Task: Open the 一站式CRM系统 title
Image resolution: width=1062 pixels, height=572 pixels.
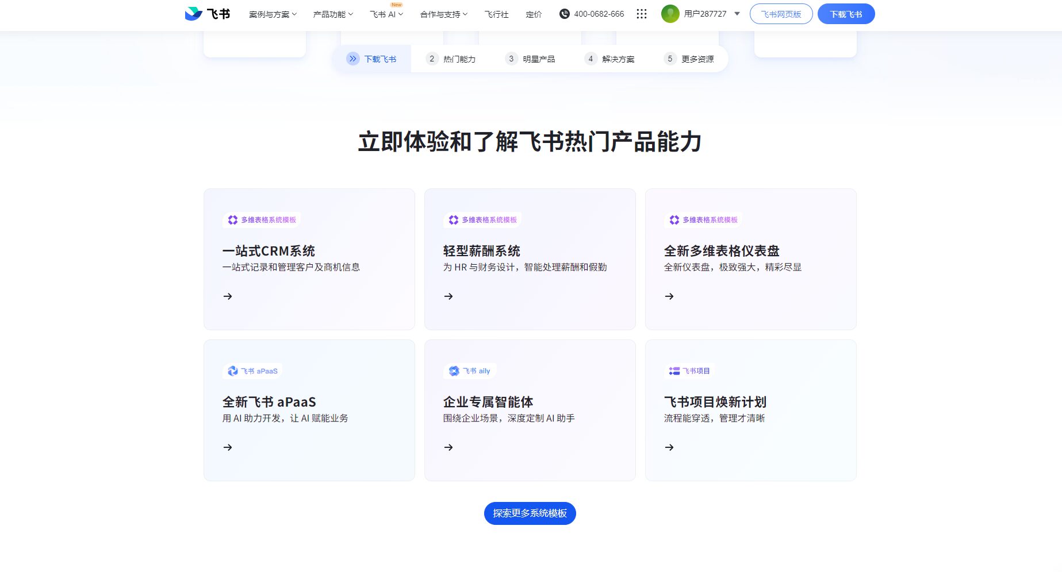Action: 269,251
